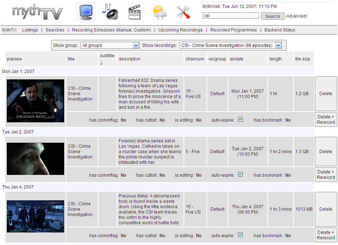338x245 pixels.
Task: Click the 1013 MB file size cell
Action: click(304, 209)
